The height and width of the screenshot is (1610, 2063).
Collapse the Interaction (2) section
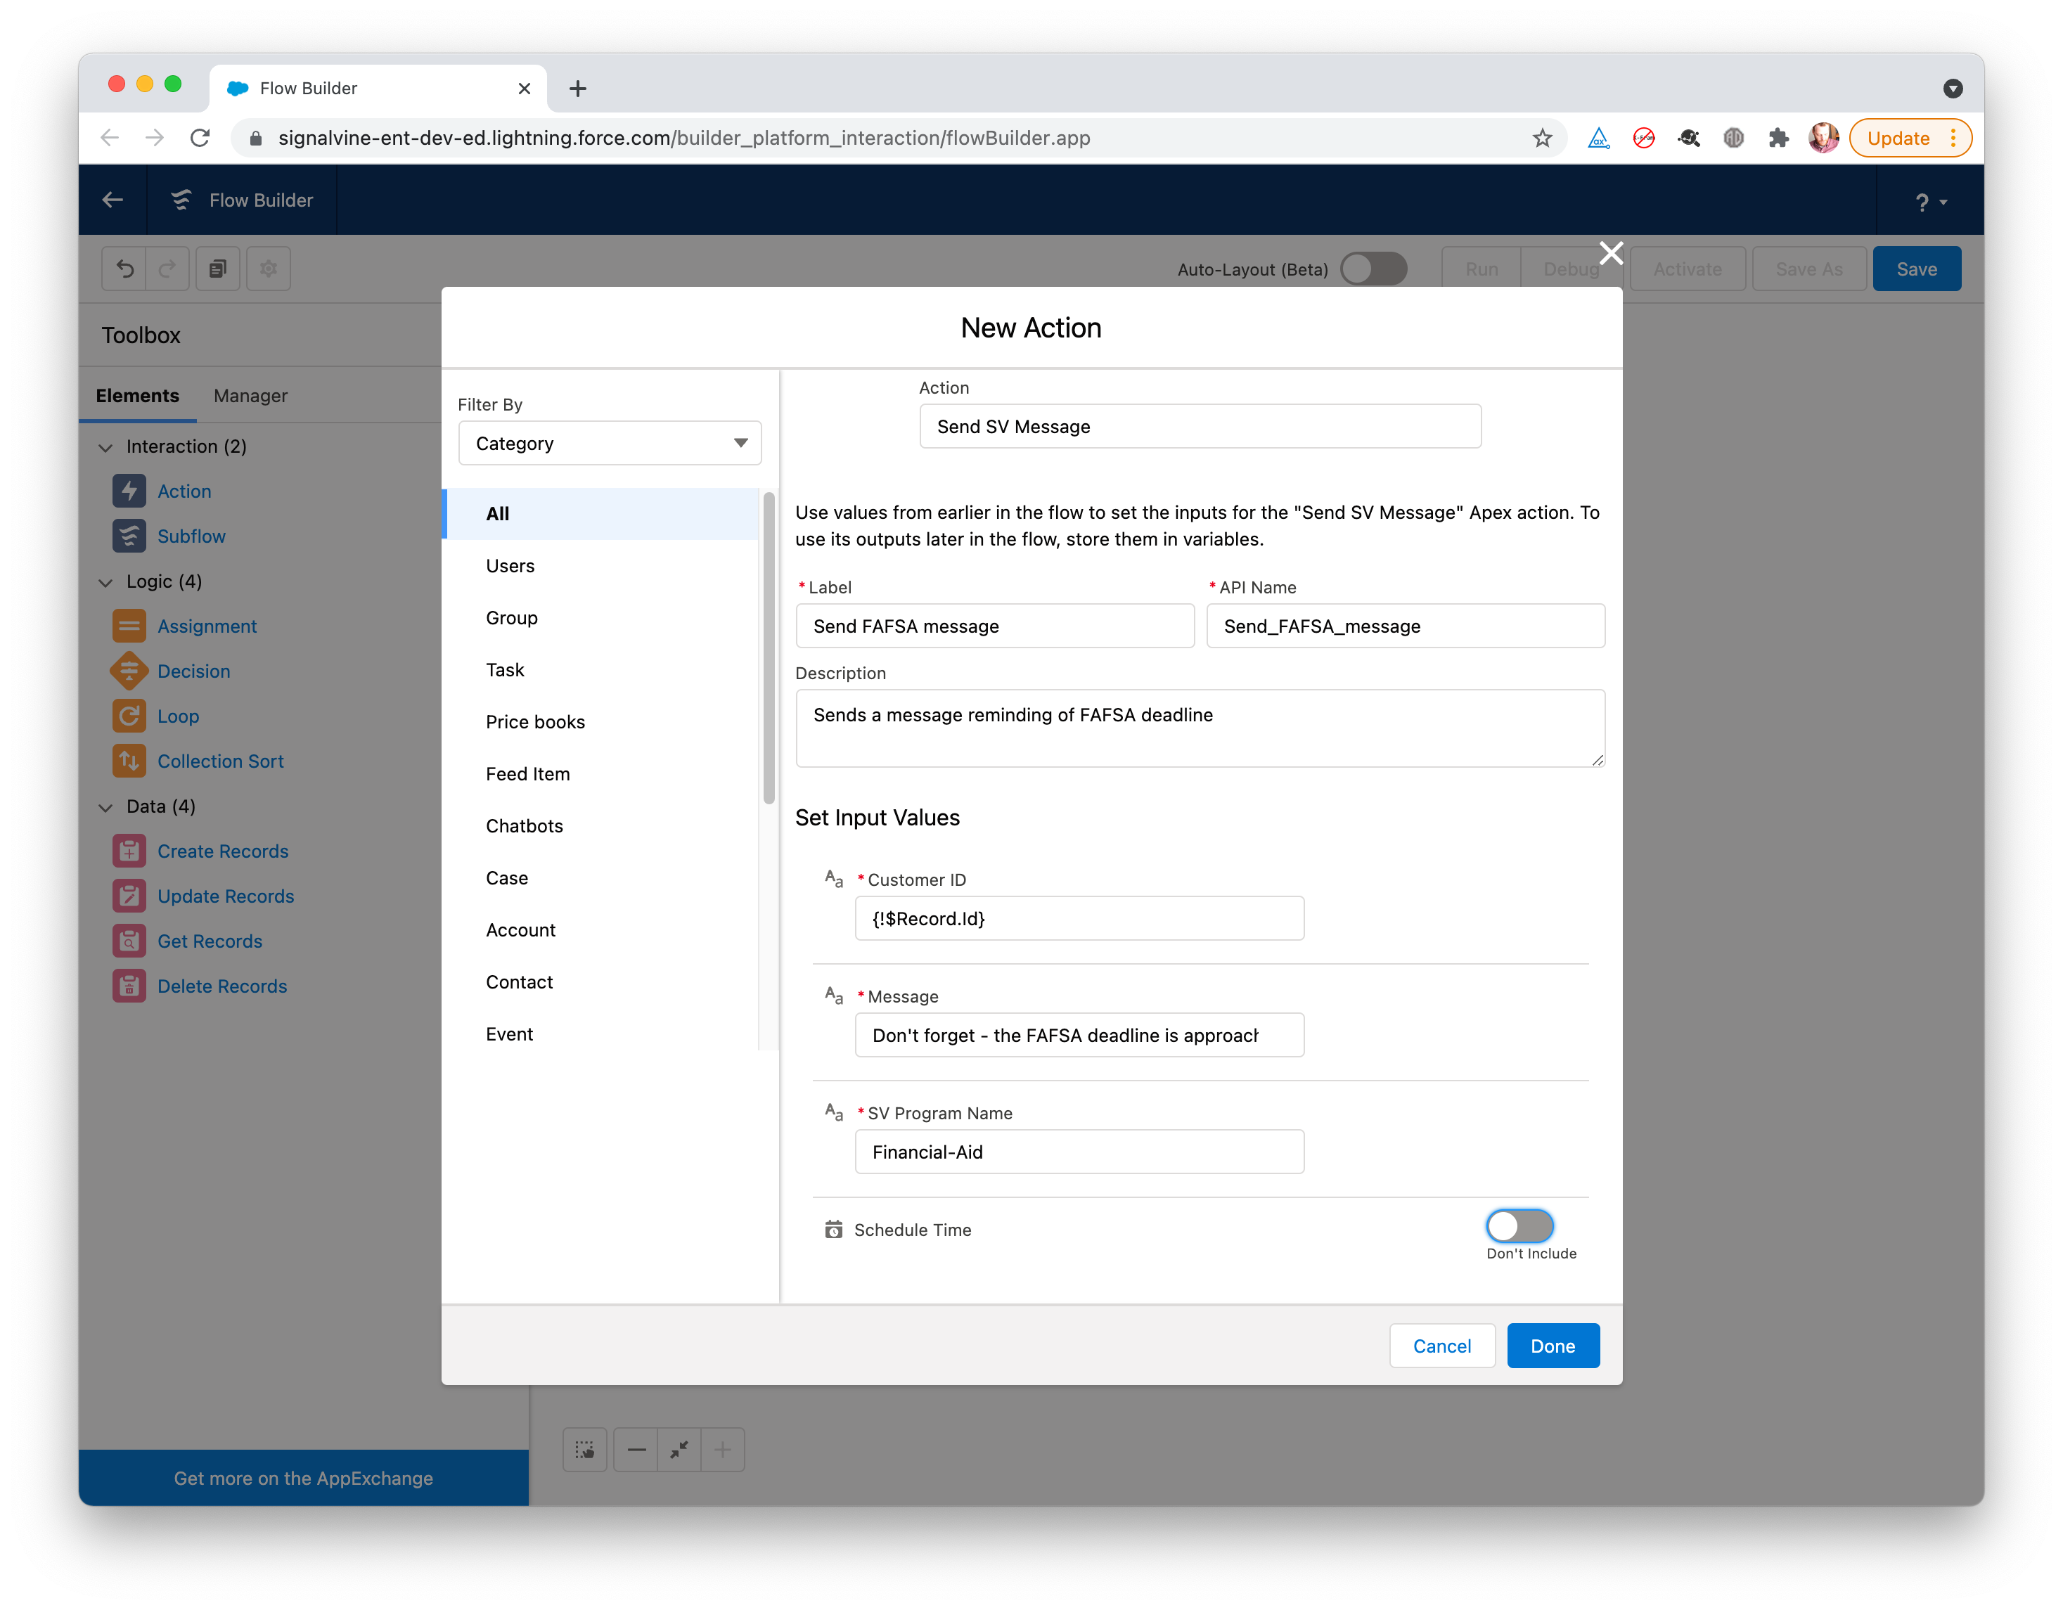click(105, 446)
